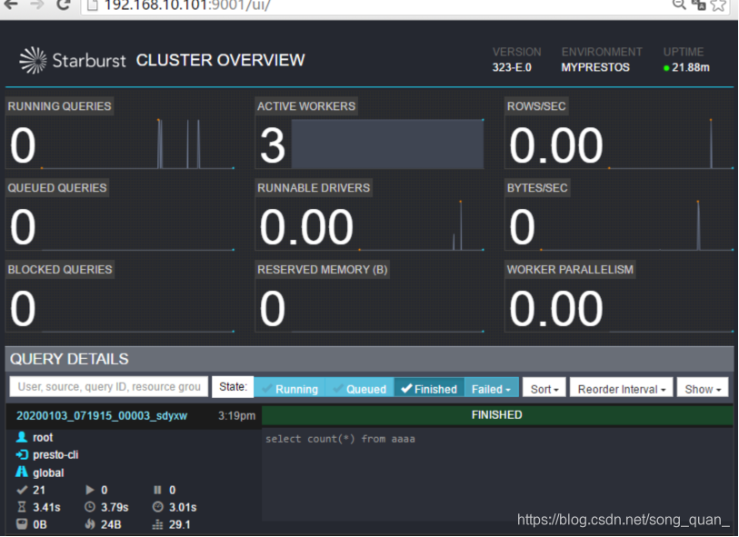
Task: Click the running splits play icon
Action: (90, 490)
